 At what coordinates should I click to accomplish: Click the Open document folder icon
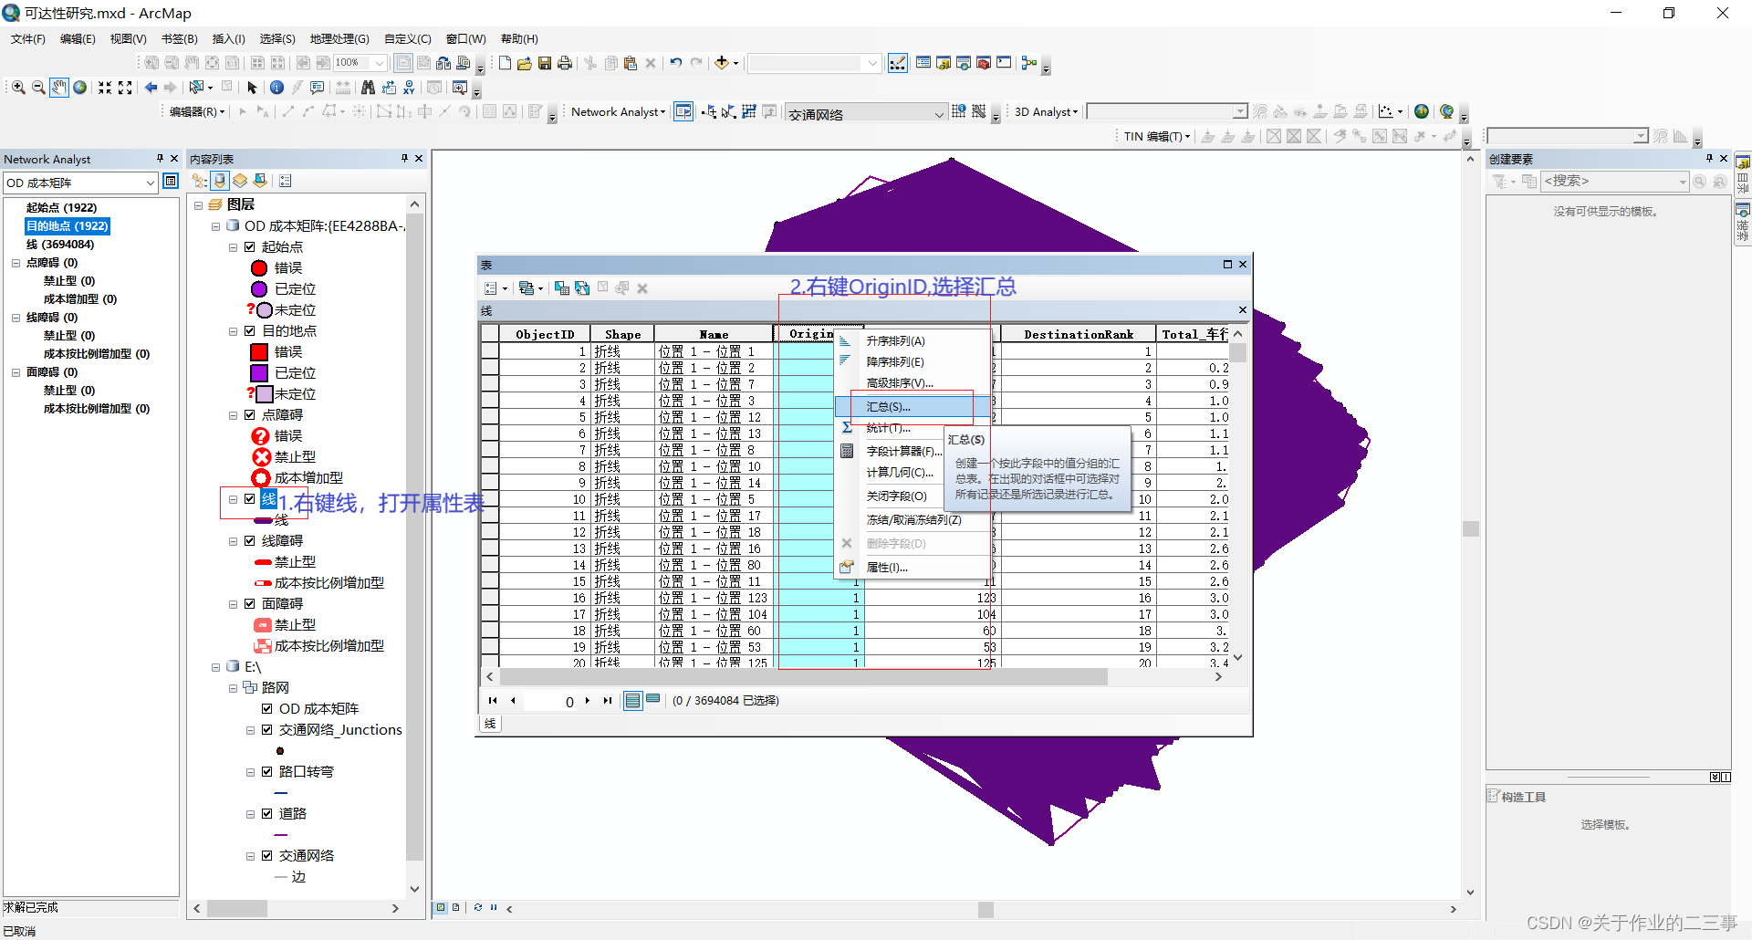point(525,63)
